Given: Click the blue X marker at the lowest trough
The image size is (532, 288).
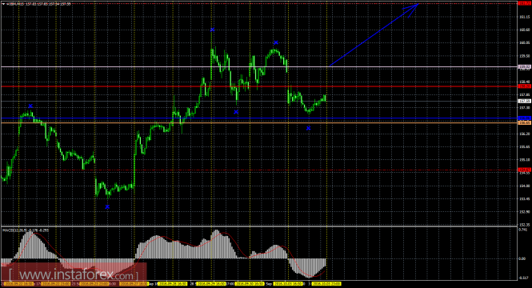Looking at the screenshot, I should tap(107, 206).
